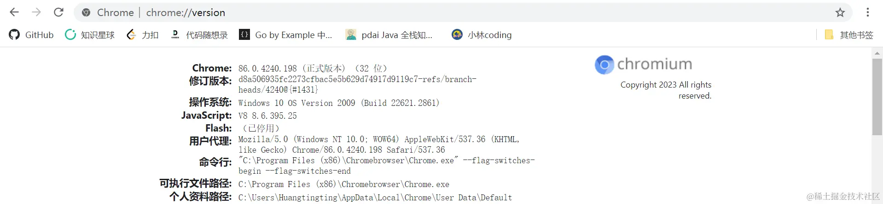This screenshot has height=204, width=883.
Task: Click the profile path C:\Users\Huangtingting value
Action: point(375,198)
